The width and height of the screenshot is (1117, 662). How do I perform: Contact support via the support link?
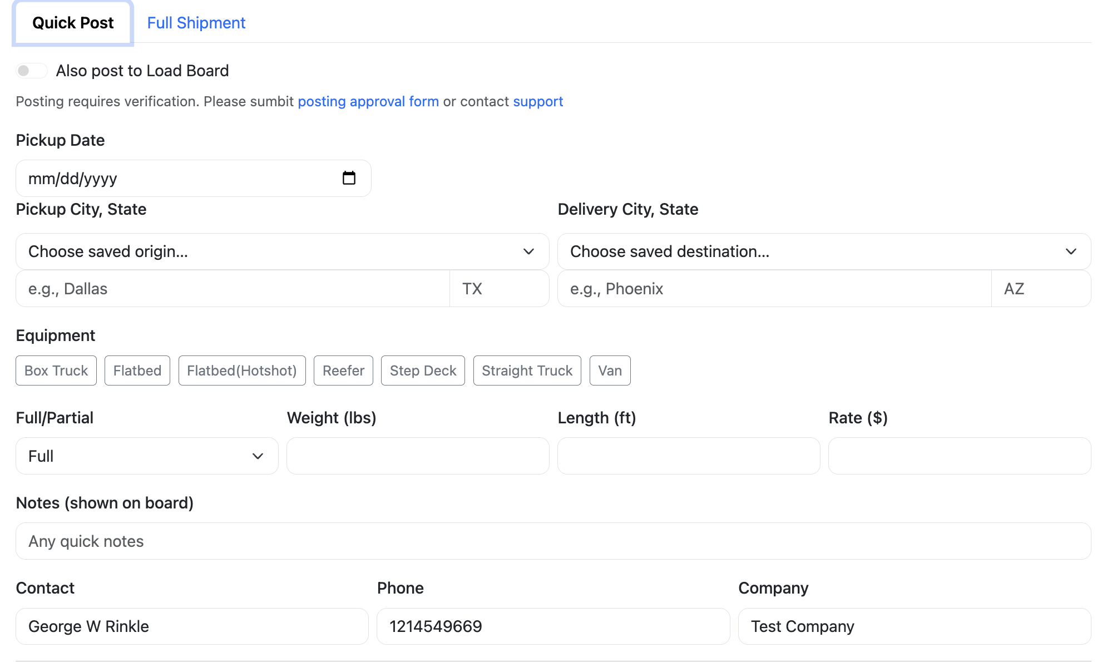click(x=537, y=101)
